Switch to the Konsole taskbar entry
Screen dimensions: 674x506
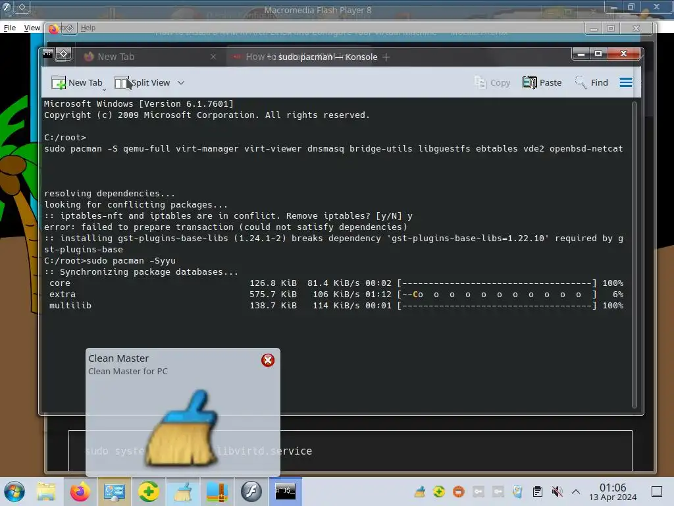286,491
